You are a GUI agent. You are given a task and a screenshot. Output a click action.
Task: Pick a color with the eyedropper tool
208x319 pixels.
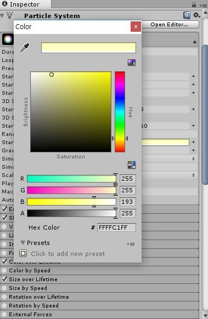point(25,48)
